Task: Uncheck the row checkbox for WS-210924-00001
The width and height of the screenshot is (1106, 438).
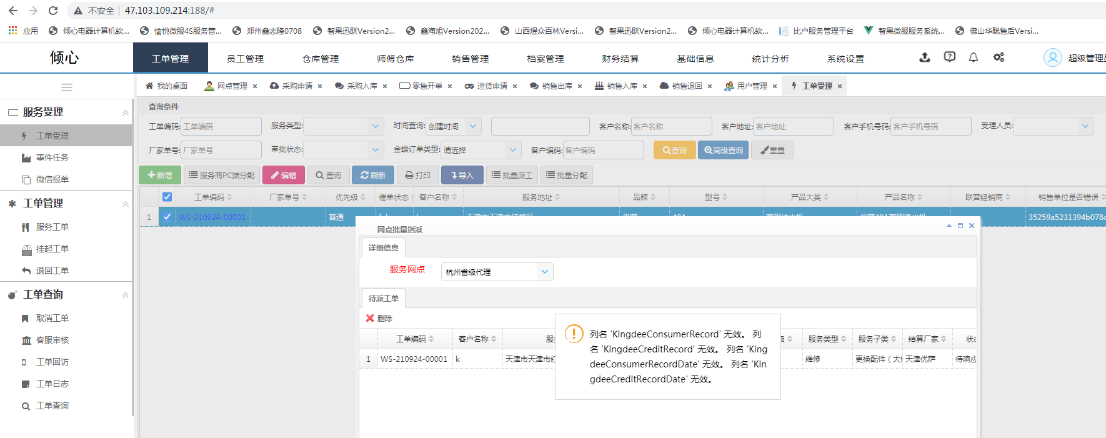Action: 167,217
